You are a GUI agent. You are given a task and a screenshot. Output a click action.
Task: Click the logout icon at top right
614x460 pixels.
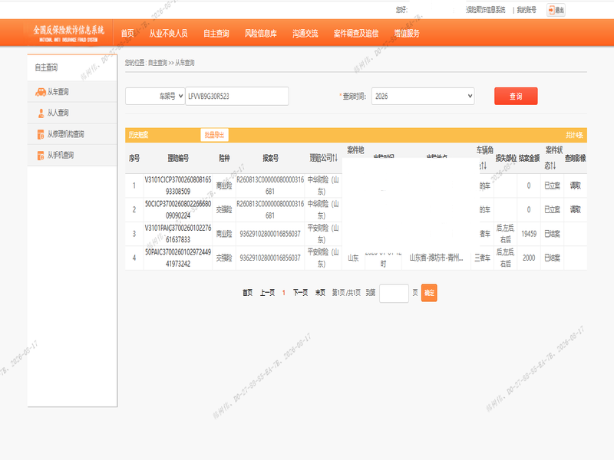coord(556,10)
